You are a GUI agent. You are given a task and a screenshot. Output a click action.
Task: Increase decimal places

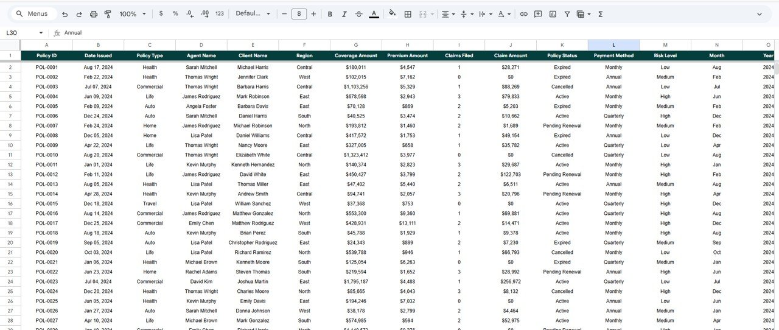pyautogui.click(x=204, y=14)
